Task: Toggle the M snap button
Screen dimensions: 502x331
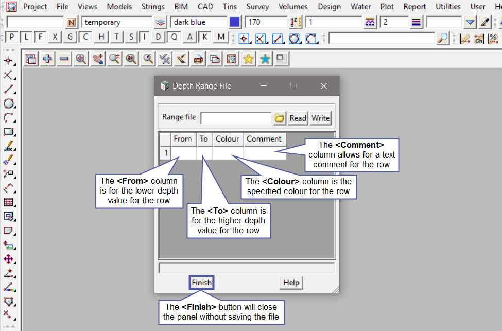Action: pyautogui.click(x=221, y=37)
